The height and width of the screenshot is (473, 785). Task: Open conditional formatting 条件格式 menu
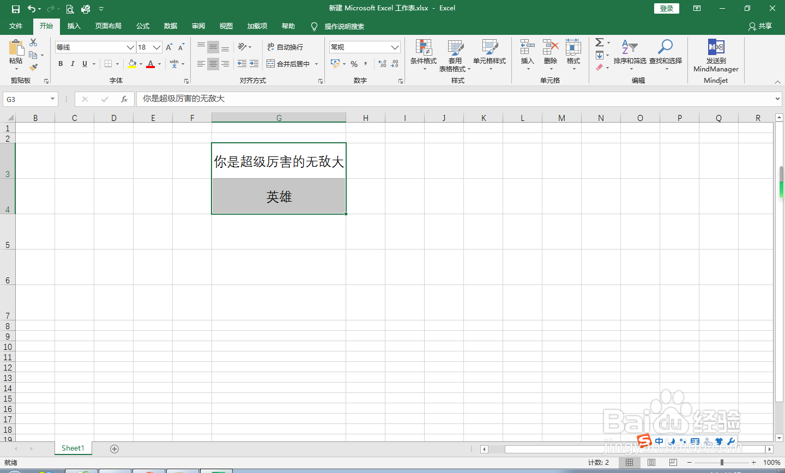click(424, 55)
